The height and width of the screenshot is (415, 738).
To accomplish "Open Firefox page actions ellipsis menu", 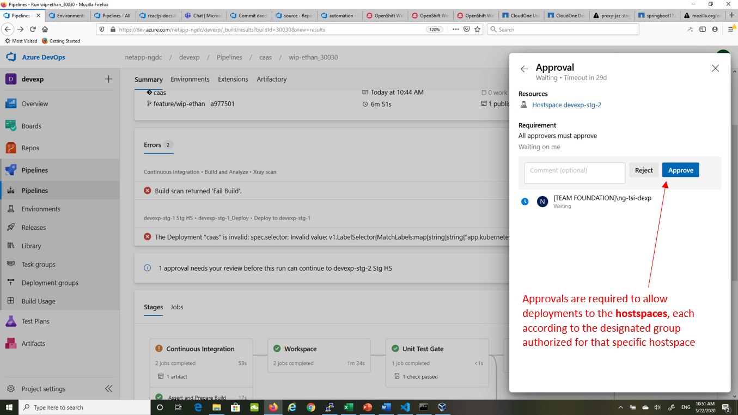I will point(455,29).
